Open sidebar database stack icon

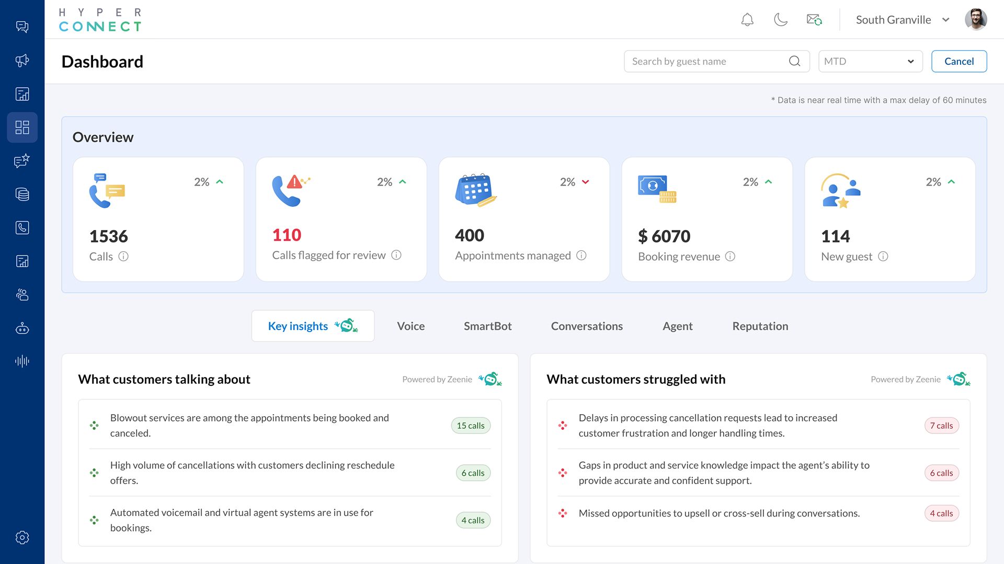(22, 194)
